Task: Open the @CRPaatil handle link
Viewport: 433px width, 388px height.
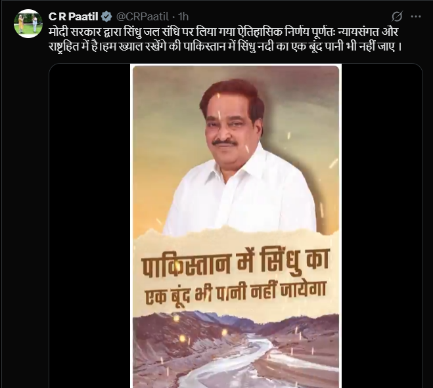Action: (x=142, y=16)
